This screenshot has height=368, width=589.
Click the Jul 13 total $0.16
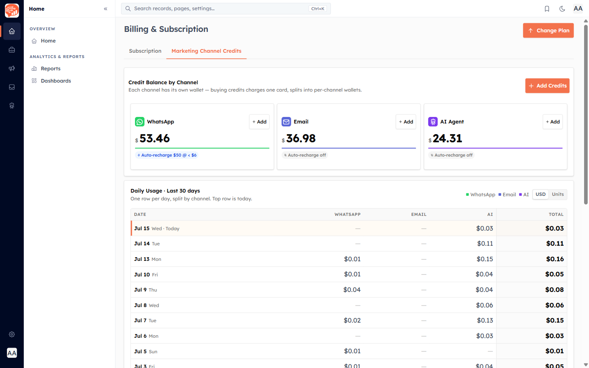point(555,259)
